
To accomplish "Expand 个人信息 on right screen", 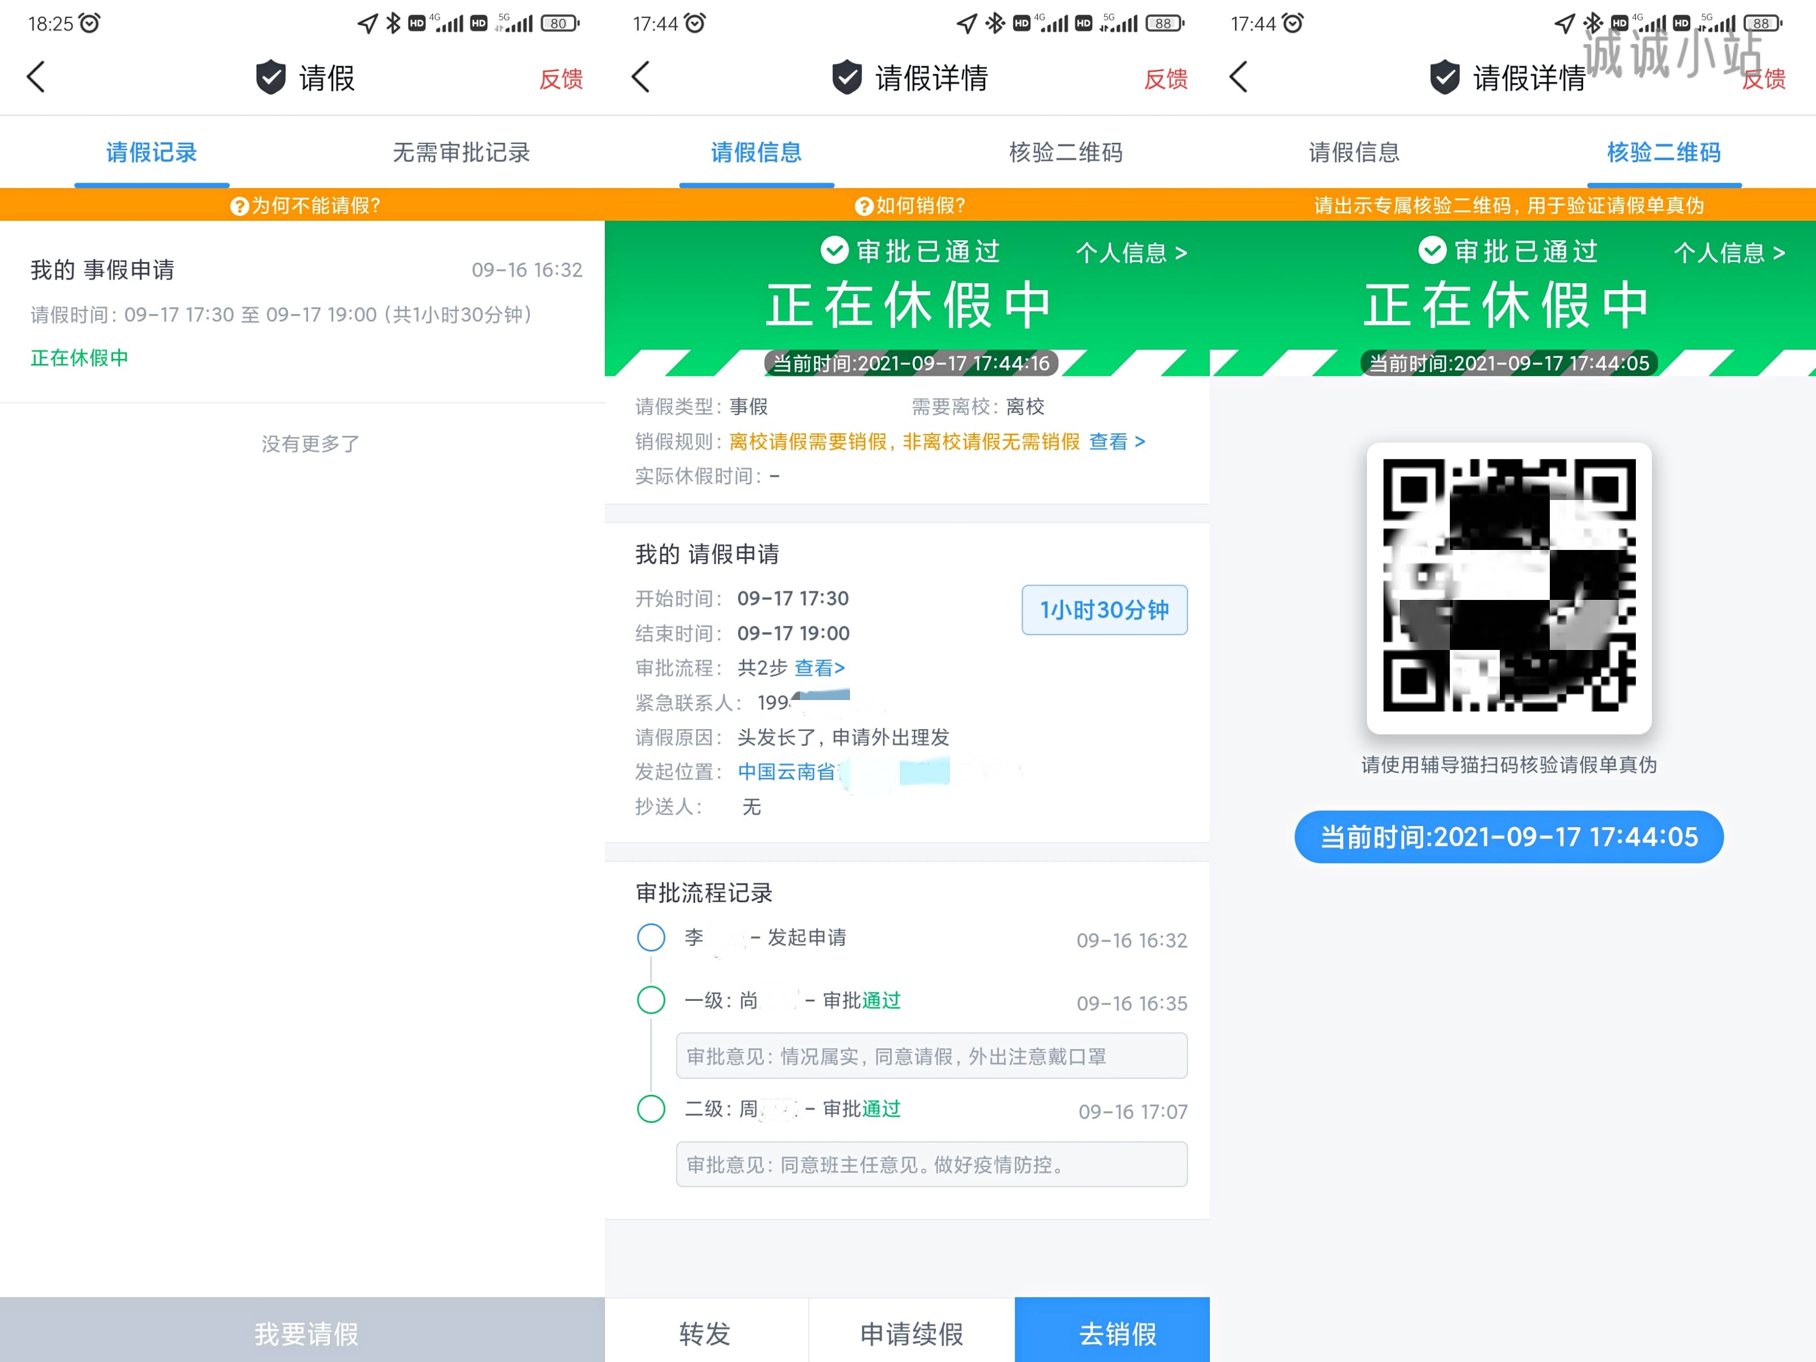I will [1729, 253].
